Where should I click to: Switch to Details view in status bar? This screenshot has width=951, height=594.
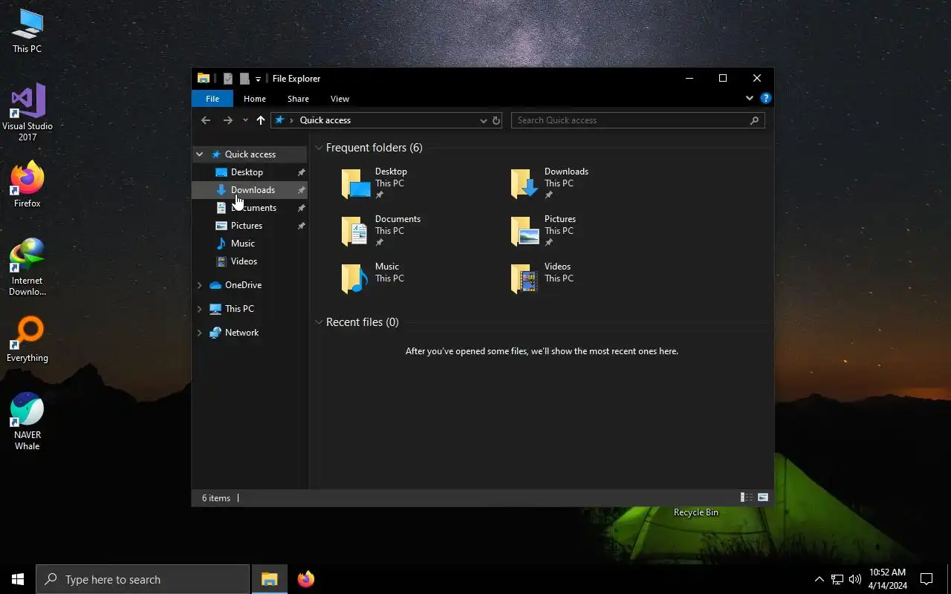click(747, 497)
